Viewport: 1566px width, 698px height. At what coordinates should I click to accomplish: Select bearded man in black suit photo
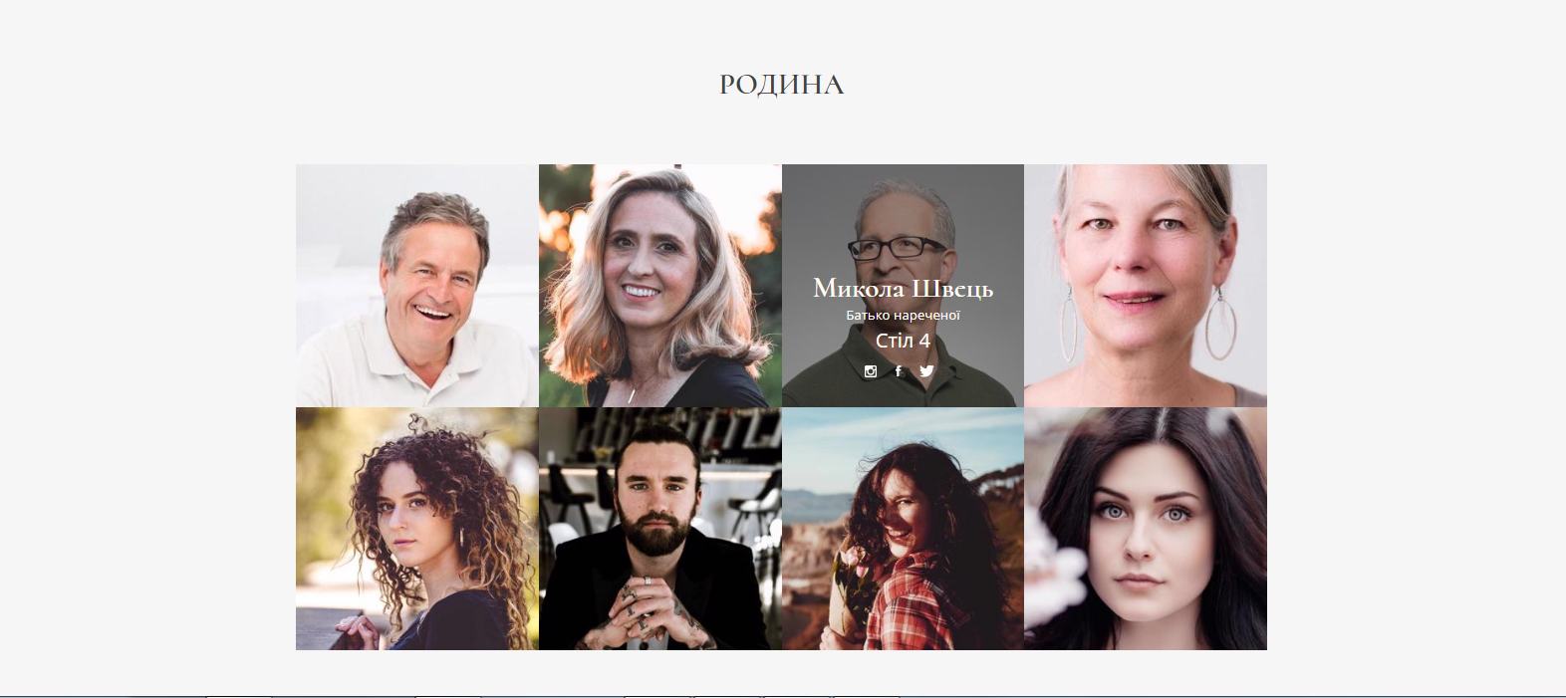[x=660, y=529]
